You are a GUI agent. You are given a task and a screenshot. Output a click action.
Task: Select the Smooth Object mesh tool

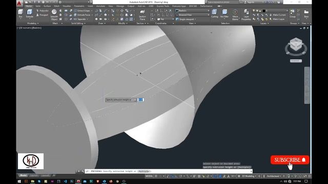point(54,15)
